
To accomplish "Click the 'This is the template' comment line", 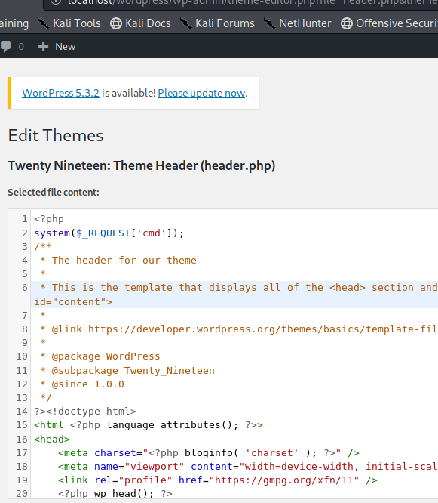I will click(239, 288).
